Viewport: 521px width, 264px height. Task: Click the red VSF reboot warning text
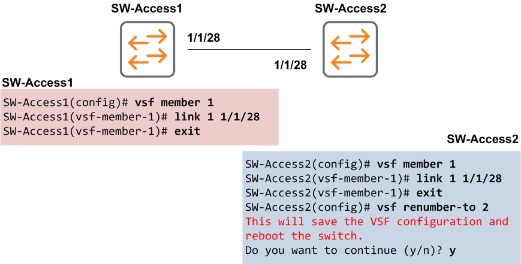click(377, 229)
